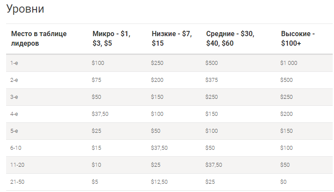
Task: Select the "Средние - $30, $40, $60" header
Action: 230,38
